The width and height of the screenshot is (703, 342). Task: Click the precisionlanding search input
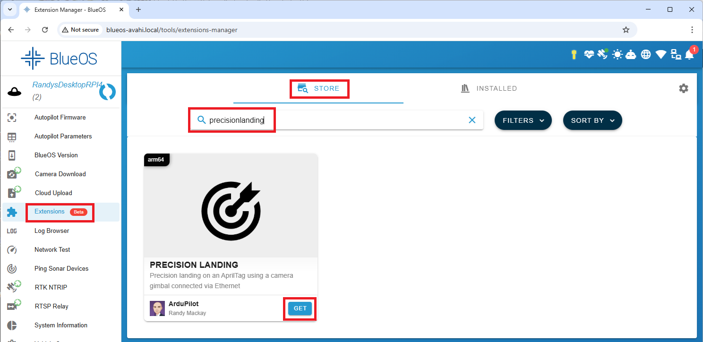[x=331, y=120]
